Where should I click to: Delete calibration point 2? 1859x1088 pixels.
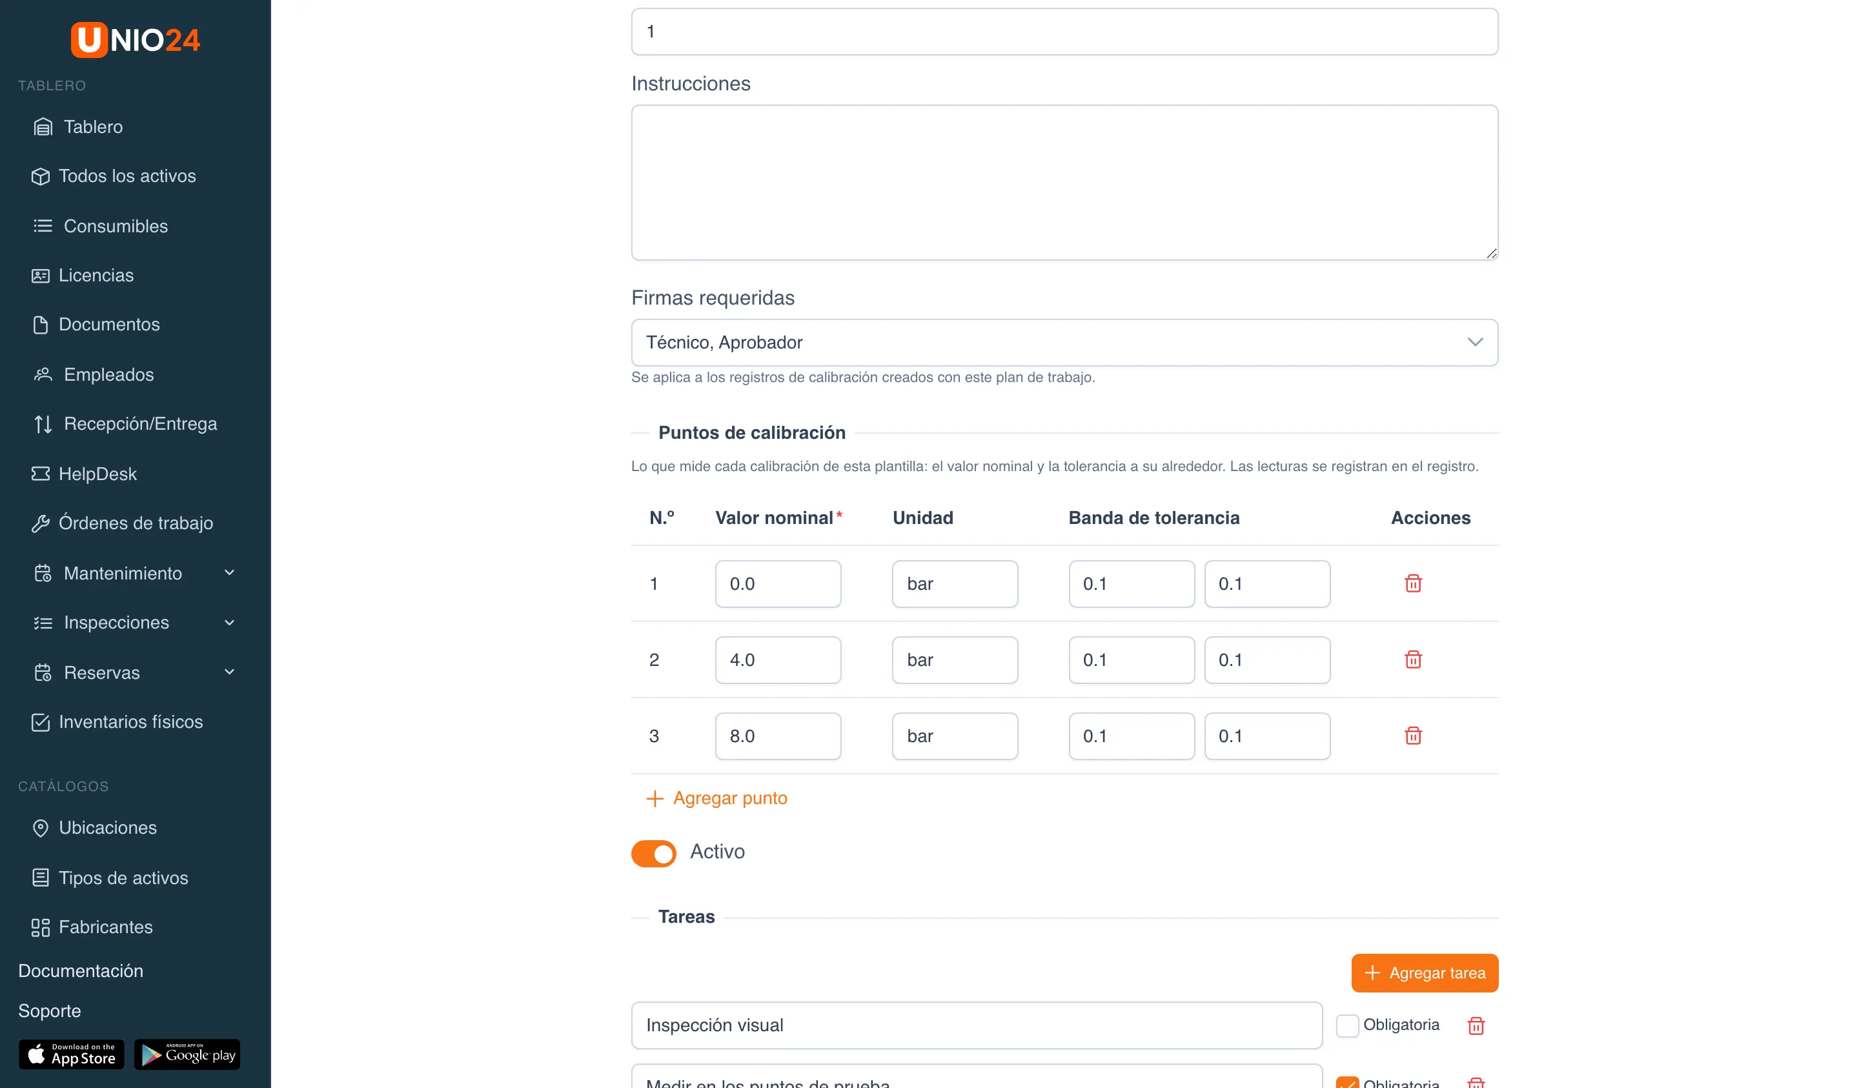point(1413,660)
